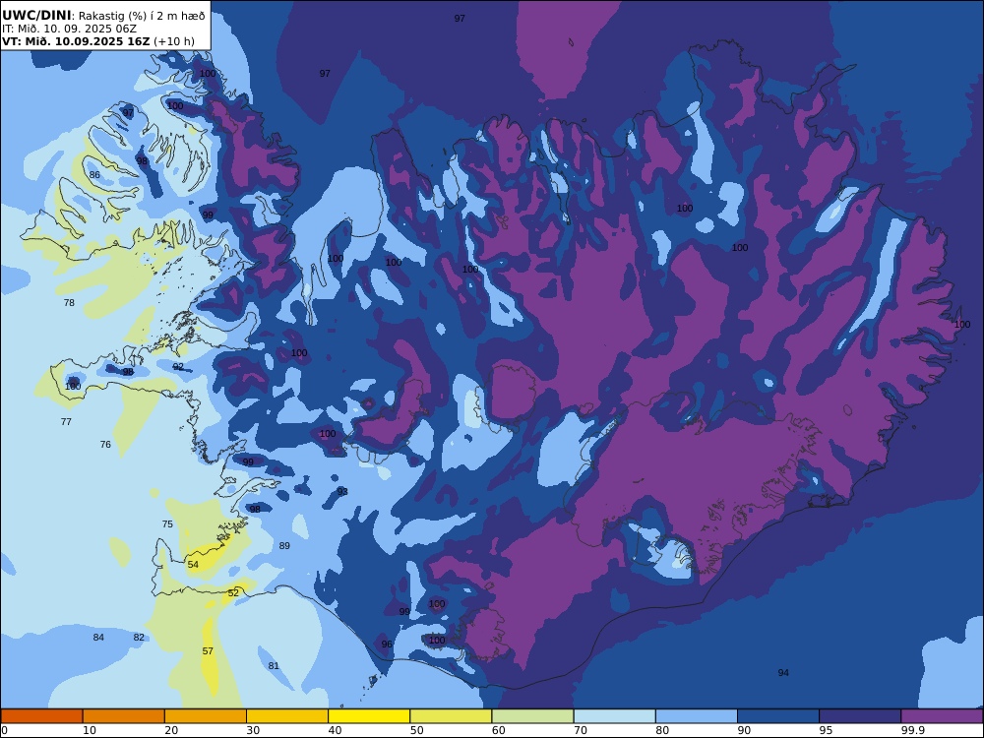Select the light blue 80–90 legend swatch
984x738 pixels.
pyautogui.click(x=697, y=716)
